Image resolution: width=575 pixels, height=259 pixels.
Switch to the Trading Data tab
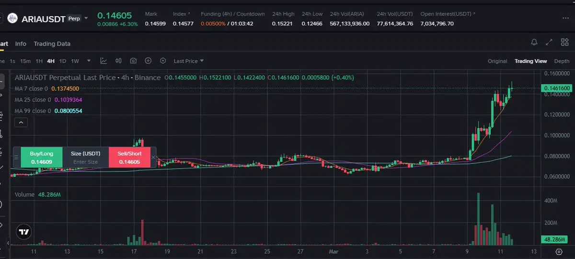tap(52, 44)
